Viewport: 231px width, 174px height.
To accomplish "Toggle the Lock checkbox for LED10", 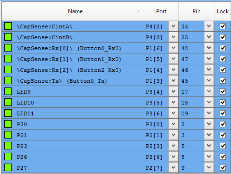I will click(x=222, y=103).
